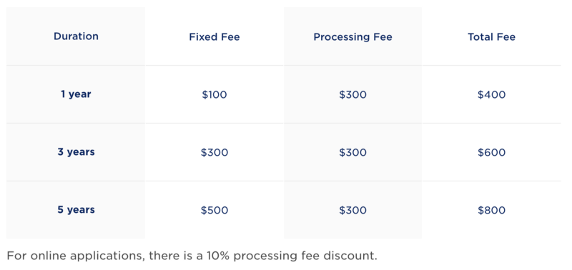Click the 1 year processing fee value
Screen dimensions: 572x270
click(x=352, y=95)
